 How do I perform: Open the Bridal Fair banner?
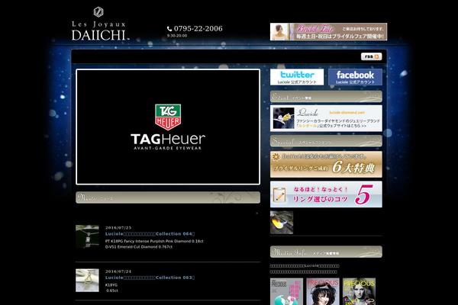[x=328, y=31]
